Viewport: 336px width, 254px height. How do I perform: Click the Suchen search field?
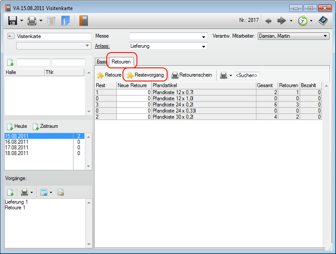click(x=247, y=75)
